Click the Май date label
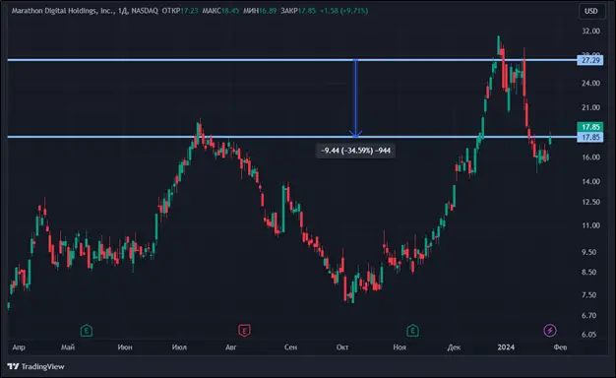Image resolution: width=616 pixels, height=378 pixels. click(68, 347)
